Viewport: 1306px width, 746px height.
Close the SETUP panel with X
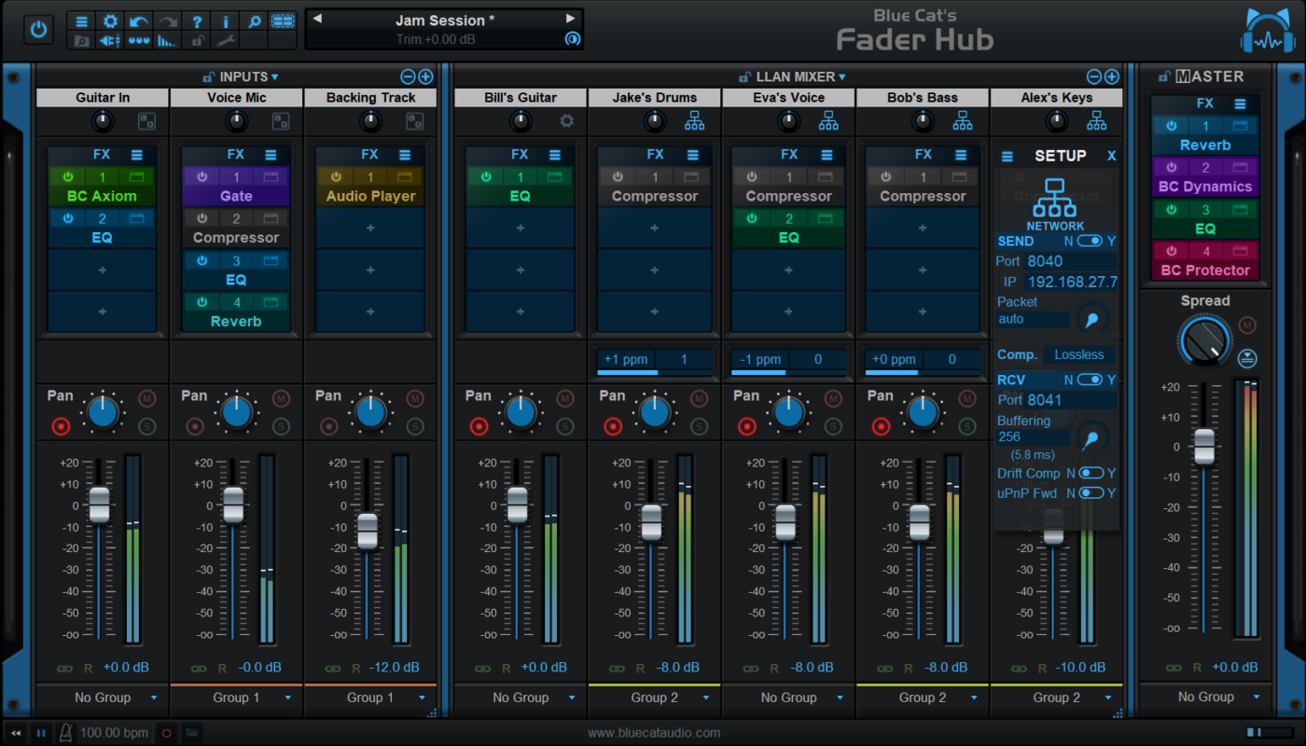pos(1111,156)
